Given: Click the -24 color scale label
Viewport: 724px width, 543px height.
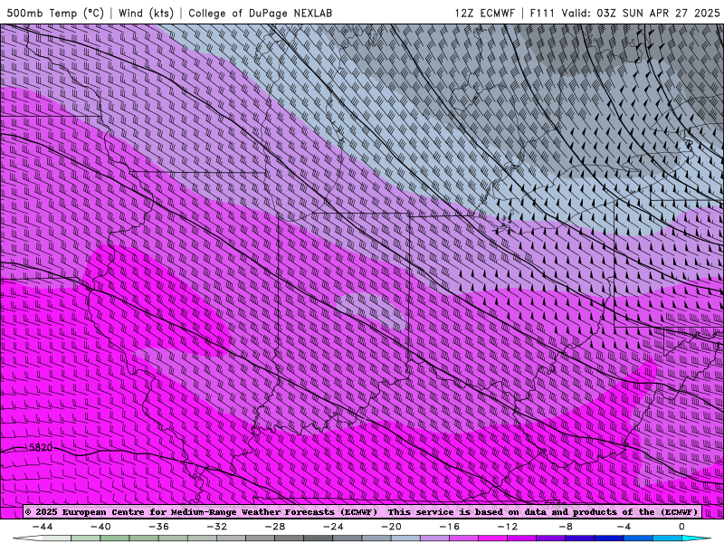Looking at the screenshot, I should click(333, 527).
